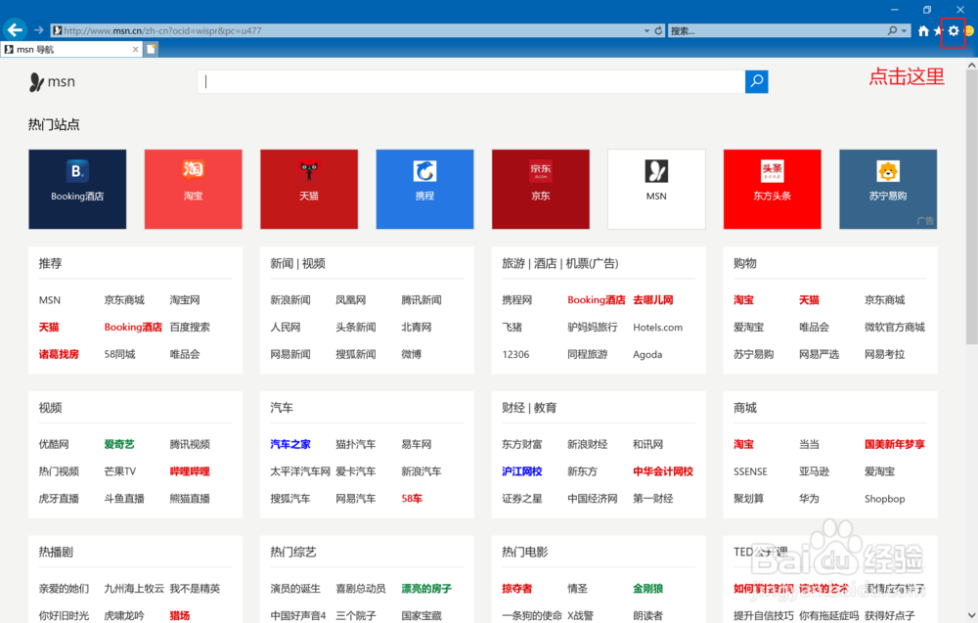Open 诸葛找房 link
Viewport: 978px width, 623px height.
click(x=59, y=354)
